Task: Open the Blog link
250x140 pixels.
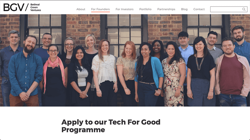Action: click(x=184, y=9)
